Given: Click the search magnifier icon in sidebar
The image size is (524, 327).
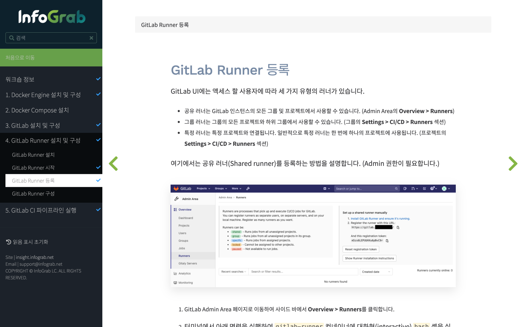Looking at the screenshot, I should pos(11,38).
